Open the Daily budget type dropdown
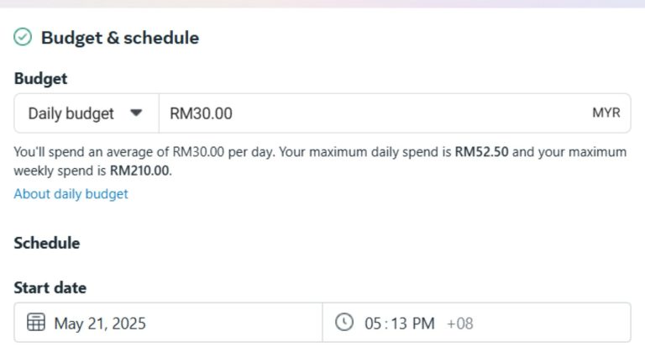 point(86,113)
